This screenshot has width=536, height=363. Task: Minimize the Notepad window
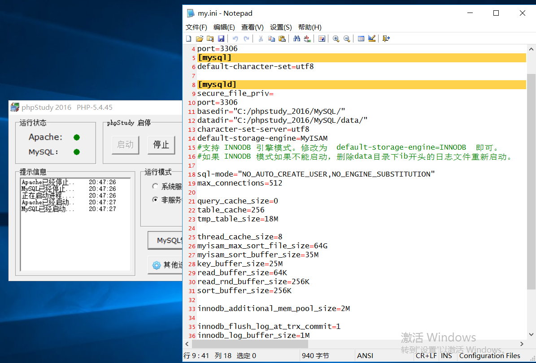coord(470,13)
